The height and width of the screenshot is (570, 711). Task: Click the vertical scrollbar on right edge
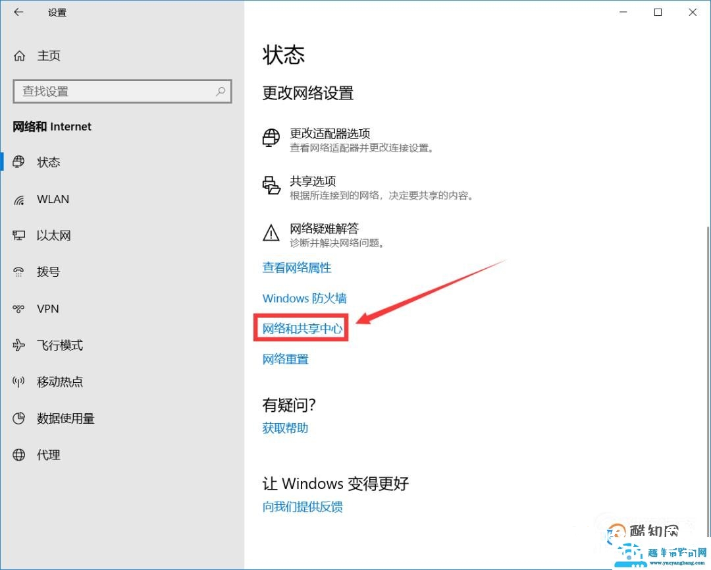708,382
